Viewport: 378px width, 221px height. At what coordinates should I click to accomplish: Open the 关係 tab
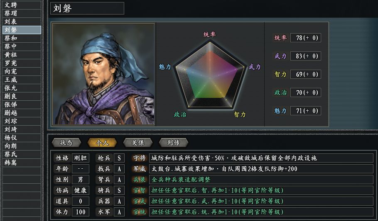point(138,143)
